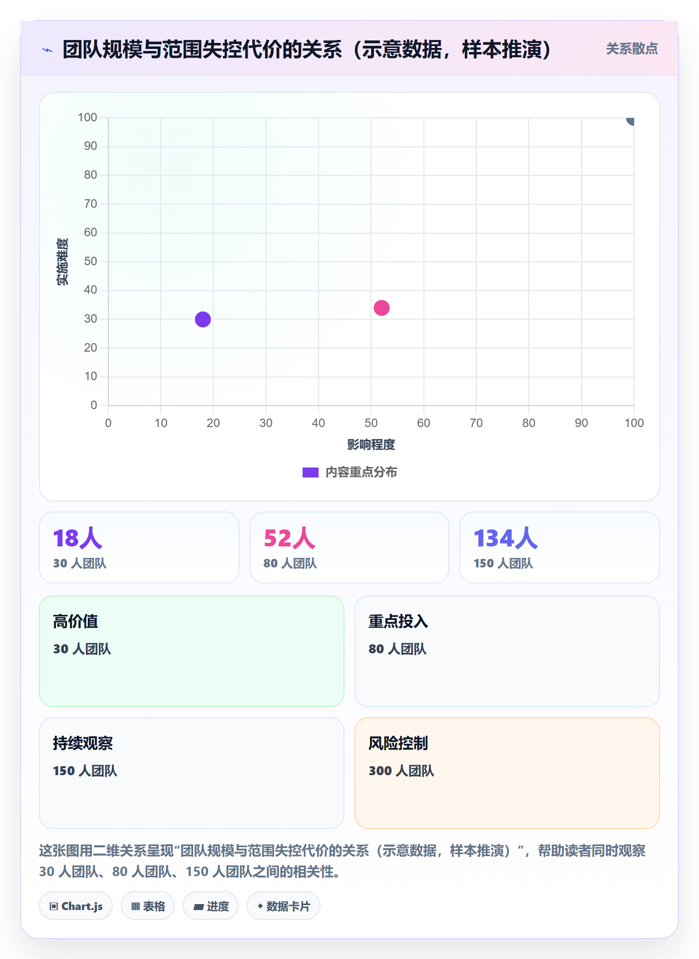The image size is (699, 959).
Task: Click the 内容重点分布 legend label
Action: pyautogui.click(x=361, y=473)
